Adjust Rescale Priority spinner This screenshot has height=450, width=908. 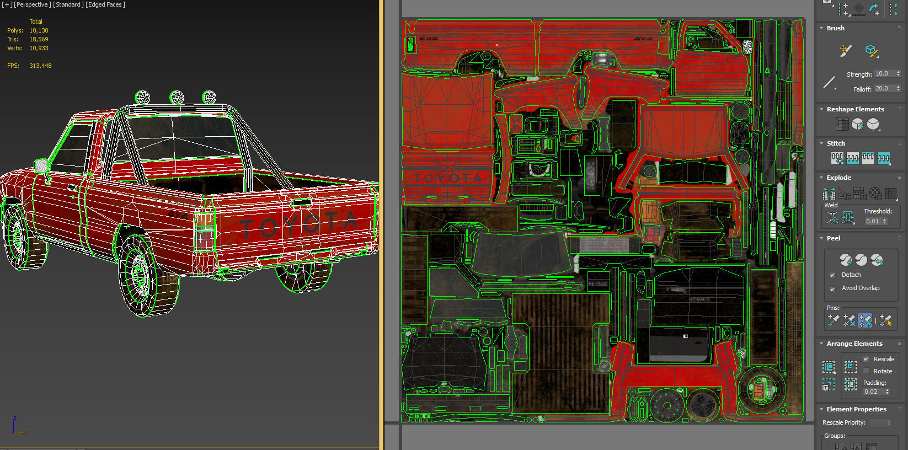click(x=889, y=423)
